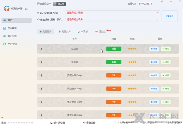Click the person icon on the 男变女声-40岁 row
The width and height of the screenshot is (183, 126).
(x=41, y=89)
